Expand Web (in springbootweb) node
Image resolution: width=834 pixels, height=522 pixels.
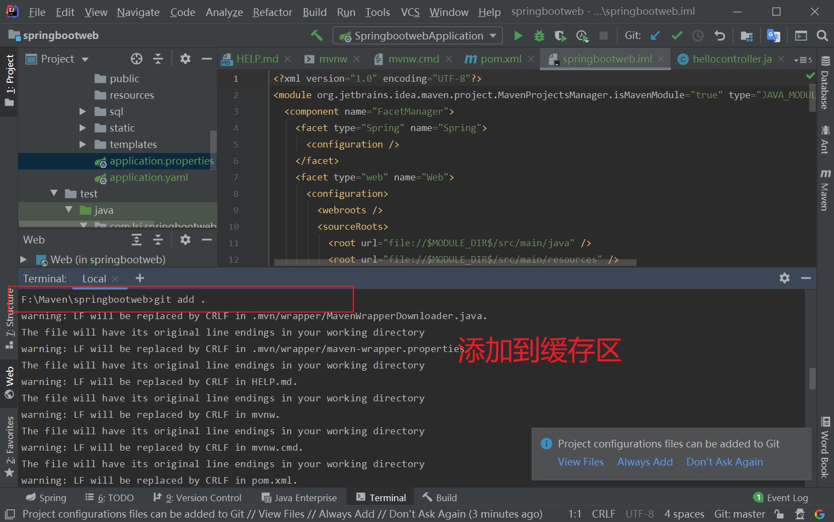23,259
